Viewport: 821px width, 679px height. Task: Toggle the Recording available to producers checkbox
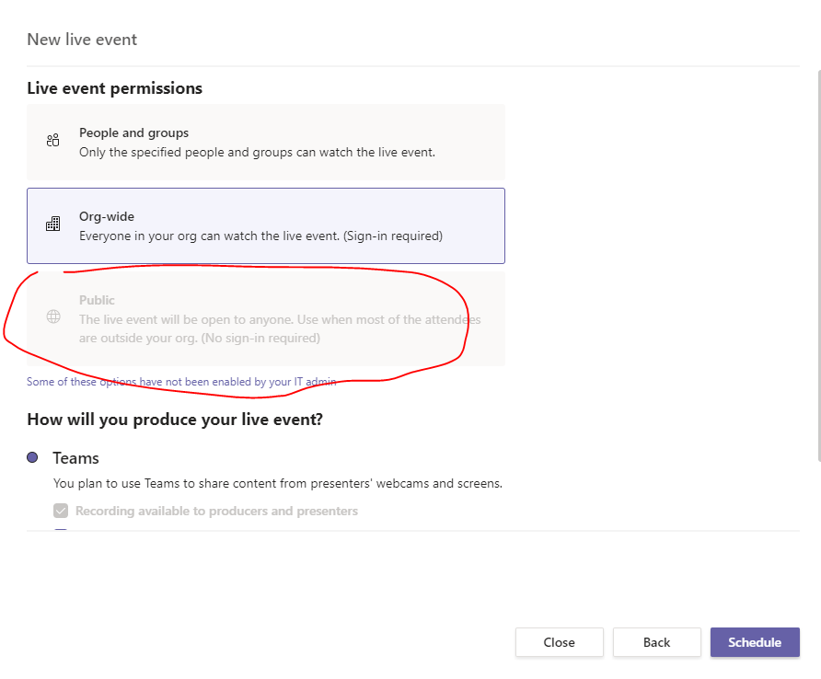click(60, 511)
